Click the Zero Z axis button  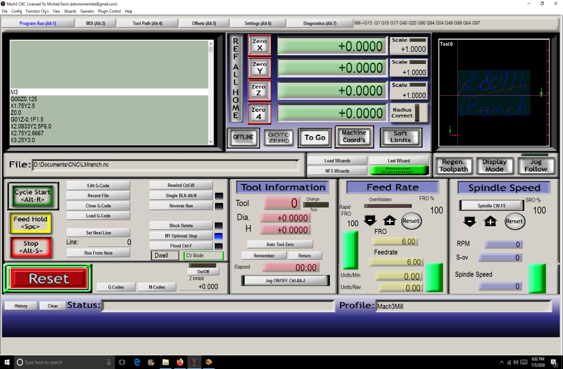pos(259,90)
